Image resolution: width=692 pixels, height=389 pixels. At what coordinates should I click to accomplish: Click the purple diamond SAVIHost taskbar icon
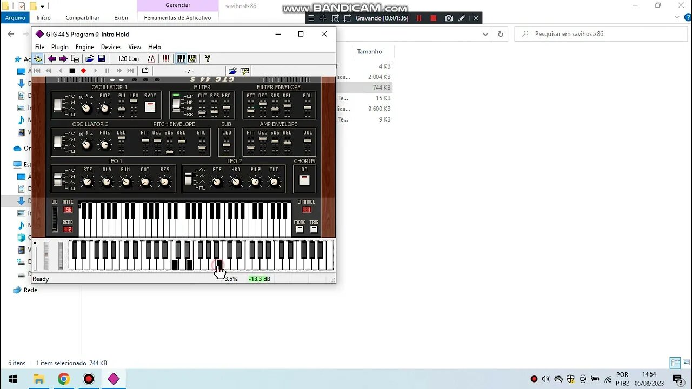[114, 379]
